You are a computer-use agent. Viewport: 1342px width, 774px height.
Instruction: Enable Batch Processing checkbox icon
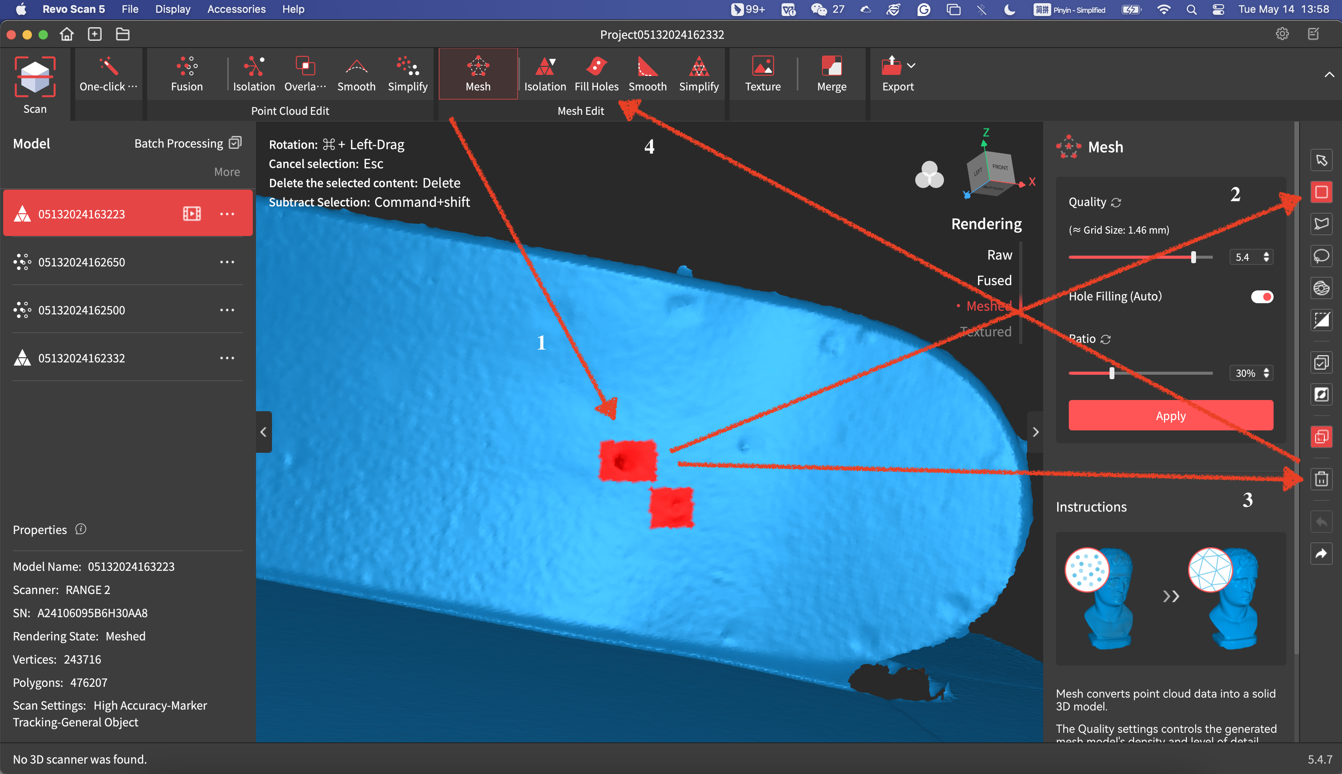point(236,143)
